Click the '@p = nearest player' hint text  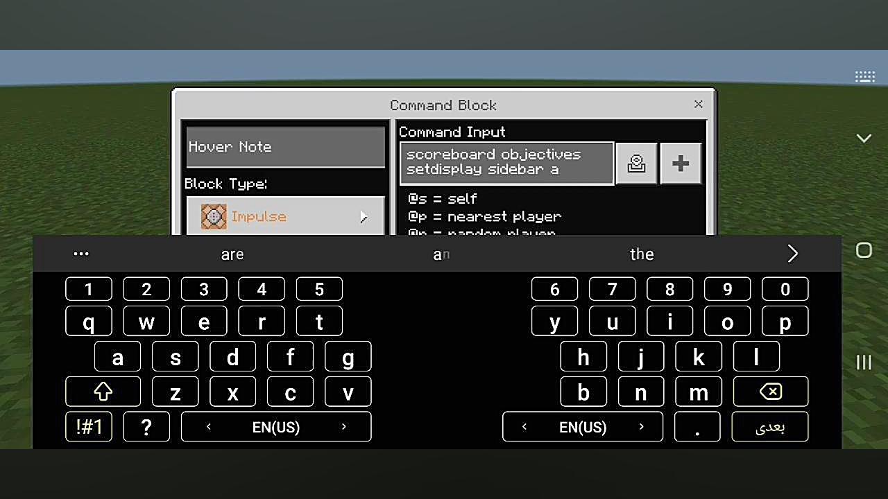pos(485,217)
